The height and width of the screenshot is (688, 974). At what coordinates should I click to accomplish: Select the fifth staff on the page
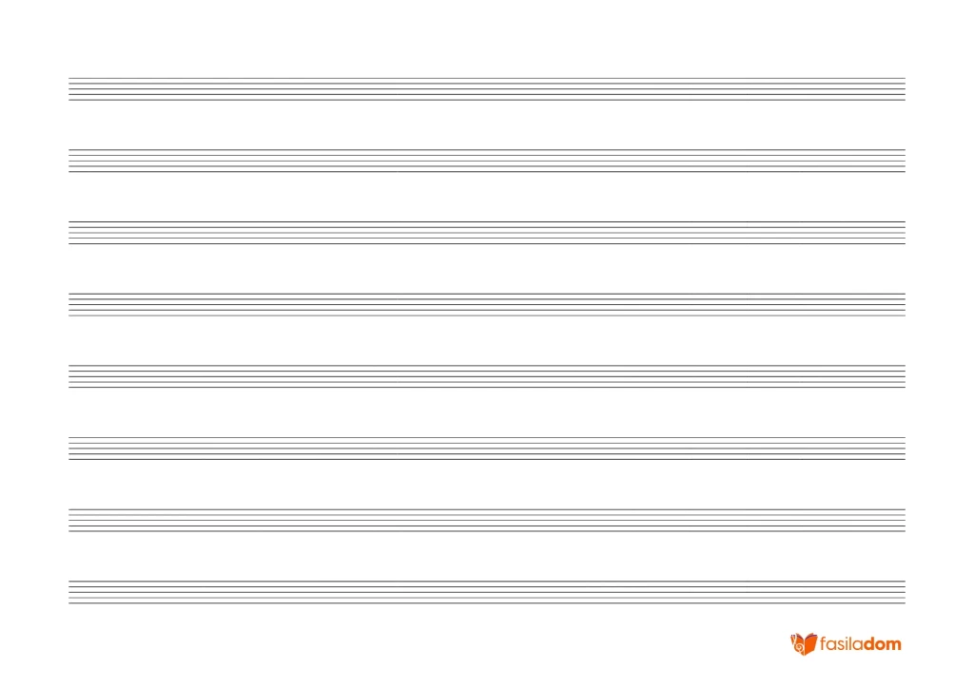pos(487,376)
